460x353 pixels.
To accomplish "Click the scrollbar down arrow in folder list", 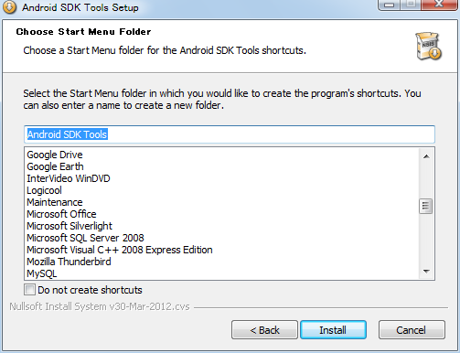I will pyautogui.click(x=426, y=271).
